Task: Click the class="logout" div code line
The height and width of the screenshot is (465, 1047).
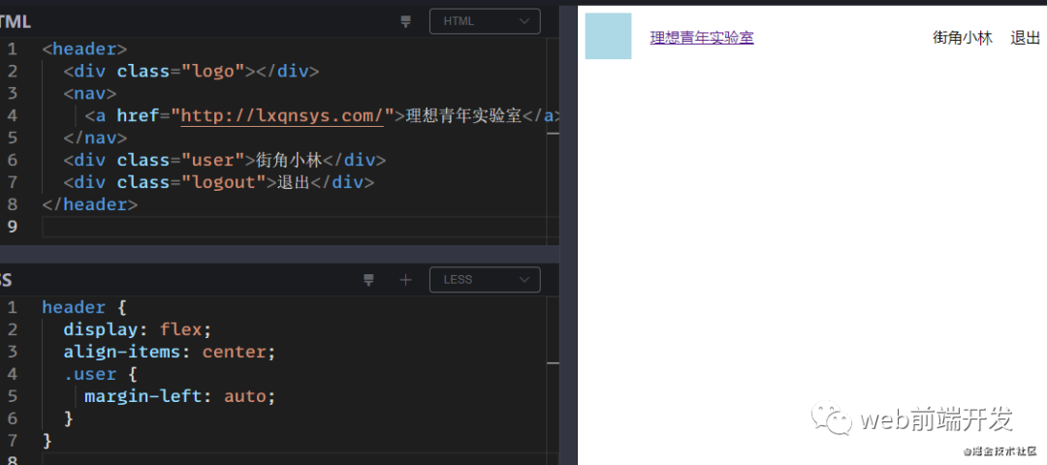Action: pyautogui.click(x=219, y=182)
